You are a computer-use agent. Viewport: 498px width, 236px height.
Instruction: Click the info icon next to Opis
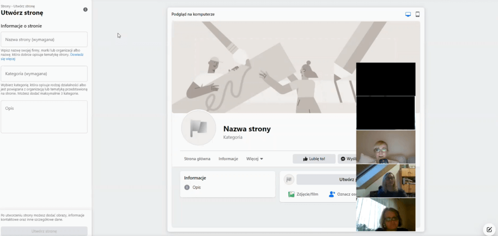click(187, 187)
